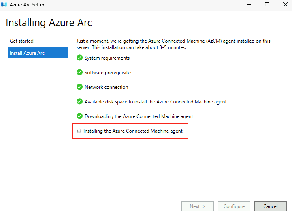Minimize the Azure Arc Setup window
This screenshot has height=215, width=292.
pyautogui.click(x=249, y=4)
